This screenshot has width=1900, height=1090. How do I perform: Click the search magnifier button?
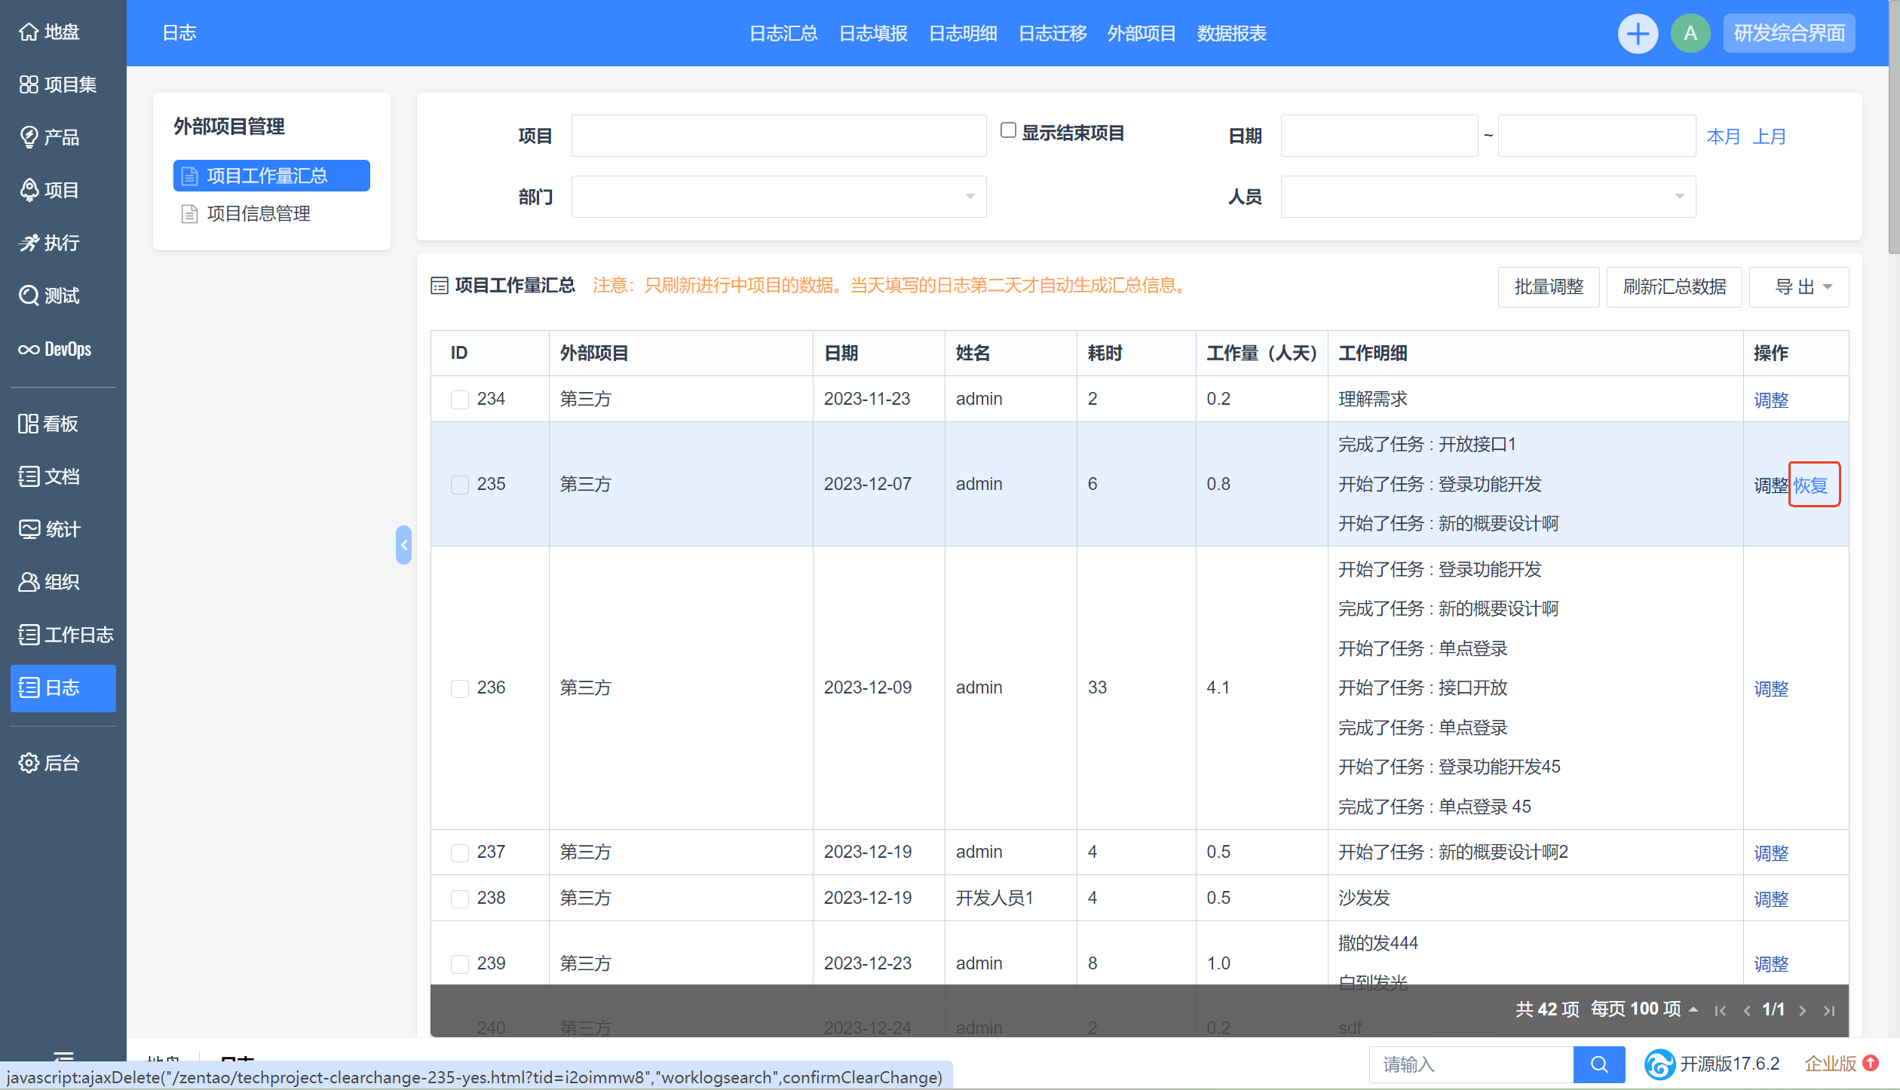[x=1599, y=1064]
